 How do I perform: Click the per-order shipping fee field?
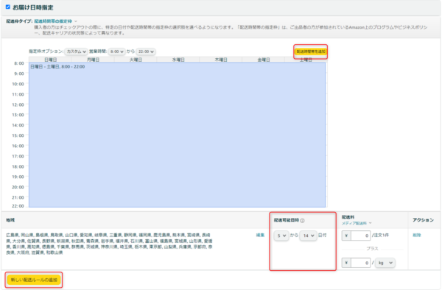pyautogui.click(x=360, y=236)
